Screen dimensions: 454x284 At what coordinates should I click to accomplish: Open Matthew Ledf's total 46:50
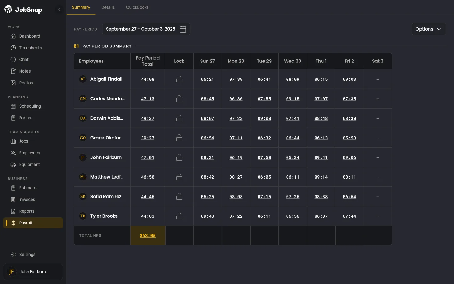pos(148,177)
